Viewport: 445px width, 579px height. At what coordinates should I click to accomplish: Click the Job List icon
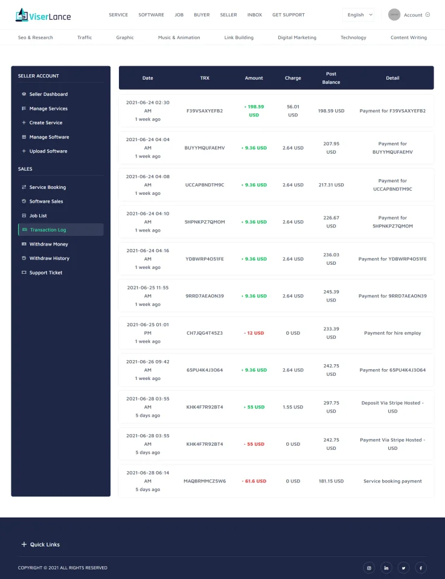pyautogui.click(x=24, y=216)
